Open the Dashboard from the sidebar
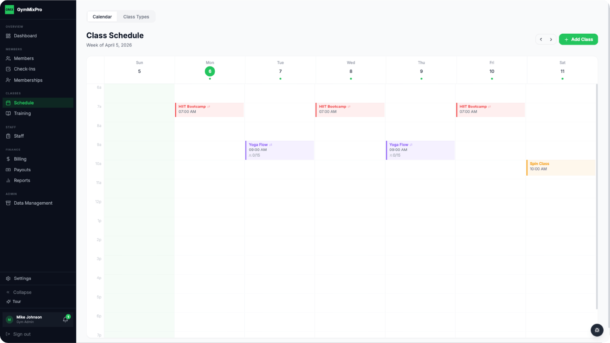The image size is (610, 343). [25, 36]
